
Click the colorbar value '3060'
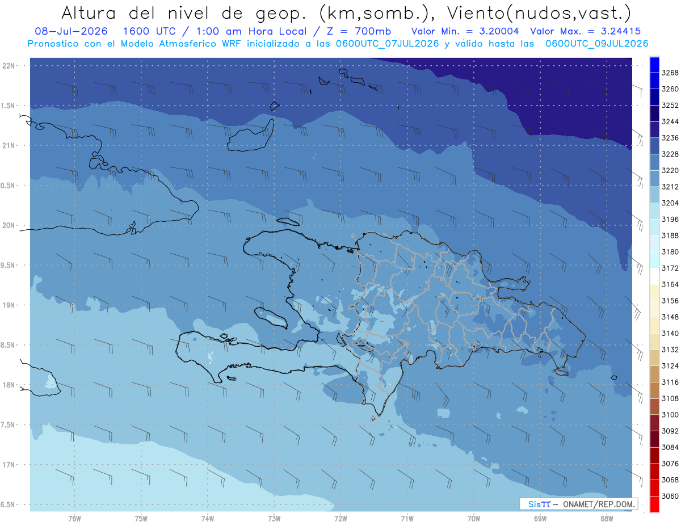[x=670, y=496]
